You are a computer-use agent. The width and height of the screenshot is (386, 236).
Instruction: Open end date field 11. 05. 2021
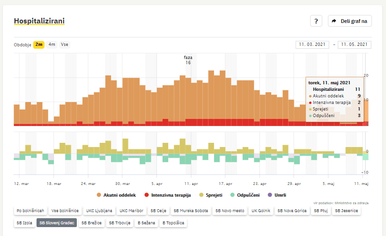pos(354,44)
